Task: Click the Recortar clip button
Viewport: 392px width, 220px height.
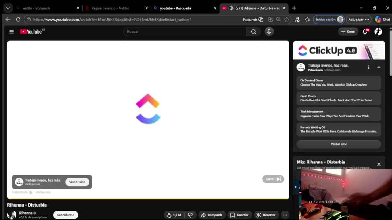Action: [266, 215]
